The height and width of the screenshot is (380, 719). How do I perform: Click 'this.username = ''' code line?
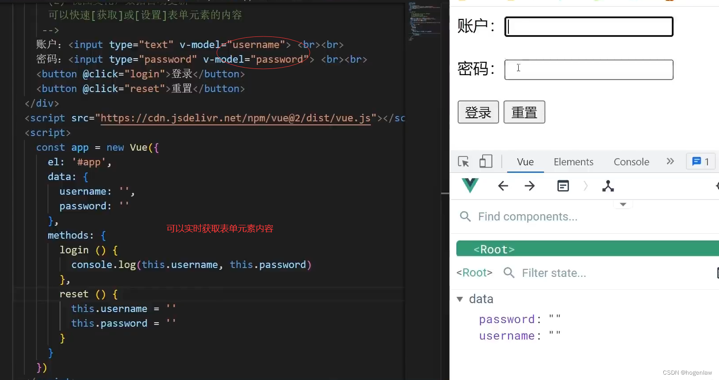coord(124,308)
